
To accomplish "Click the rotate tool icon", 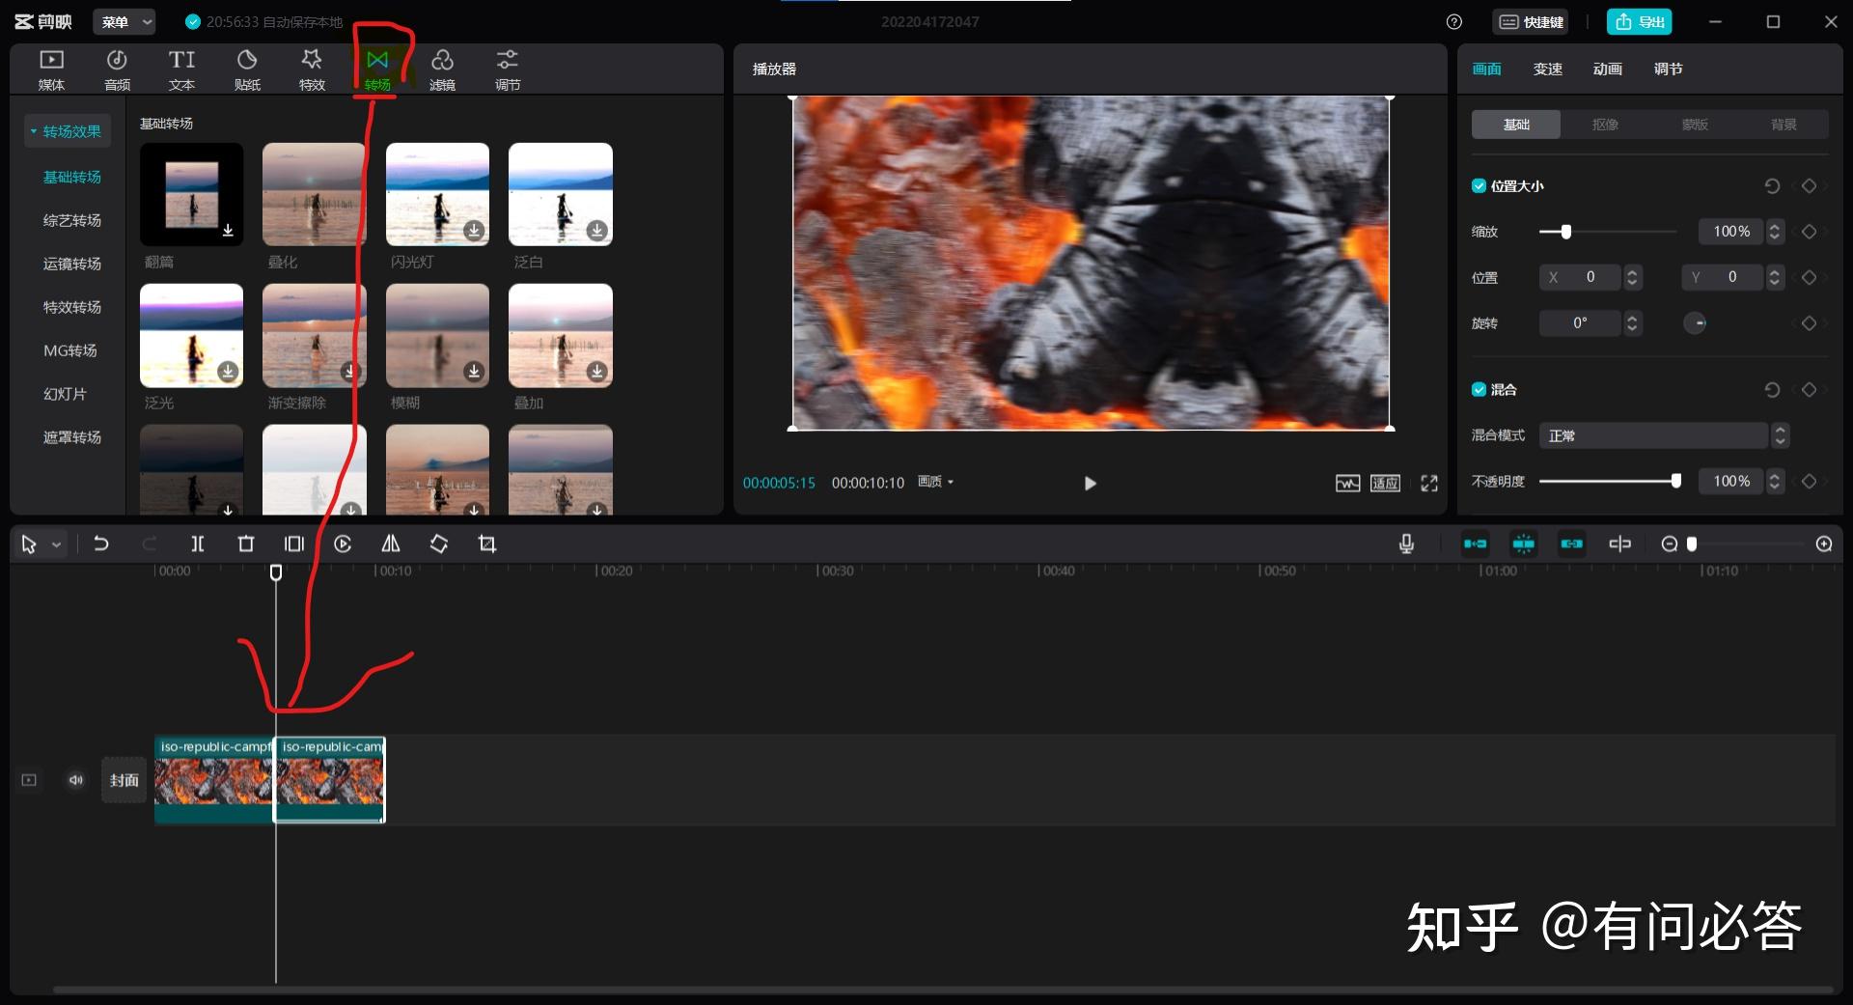I will click(x=439, y=544).
